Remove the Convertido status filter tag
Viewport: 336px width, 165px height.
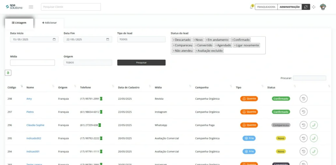point(196,45)
